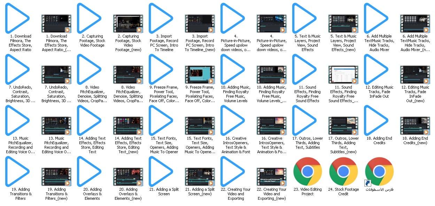This screenshot has height=206, width=435.
Task: Select blue play icon for 9. Freeze Frame
Action: tap(161, 69)
